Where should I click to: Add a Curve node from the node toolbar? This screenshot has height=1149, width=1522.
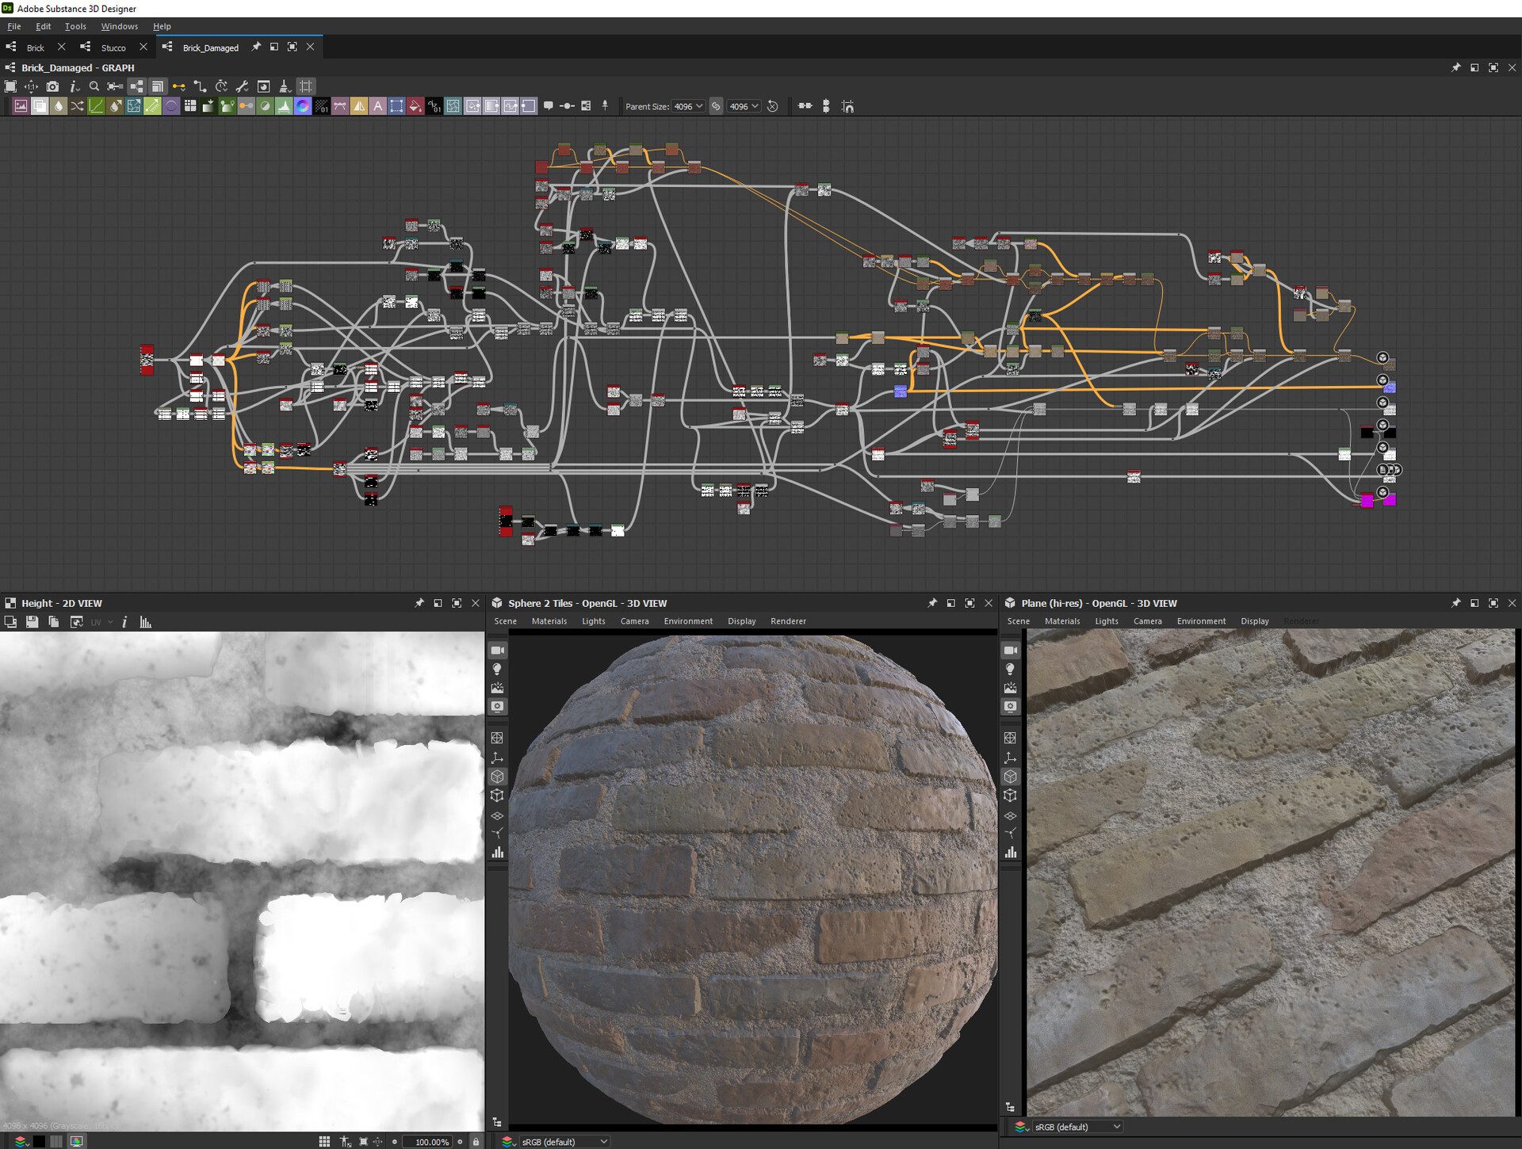pos(97,106)
